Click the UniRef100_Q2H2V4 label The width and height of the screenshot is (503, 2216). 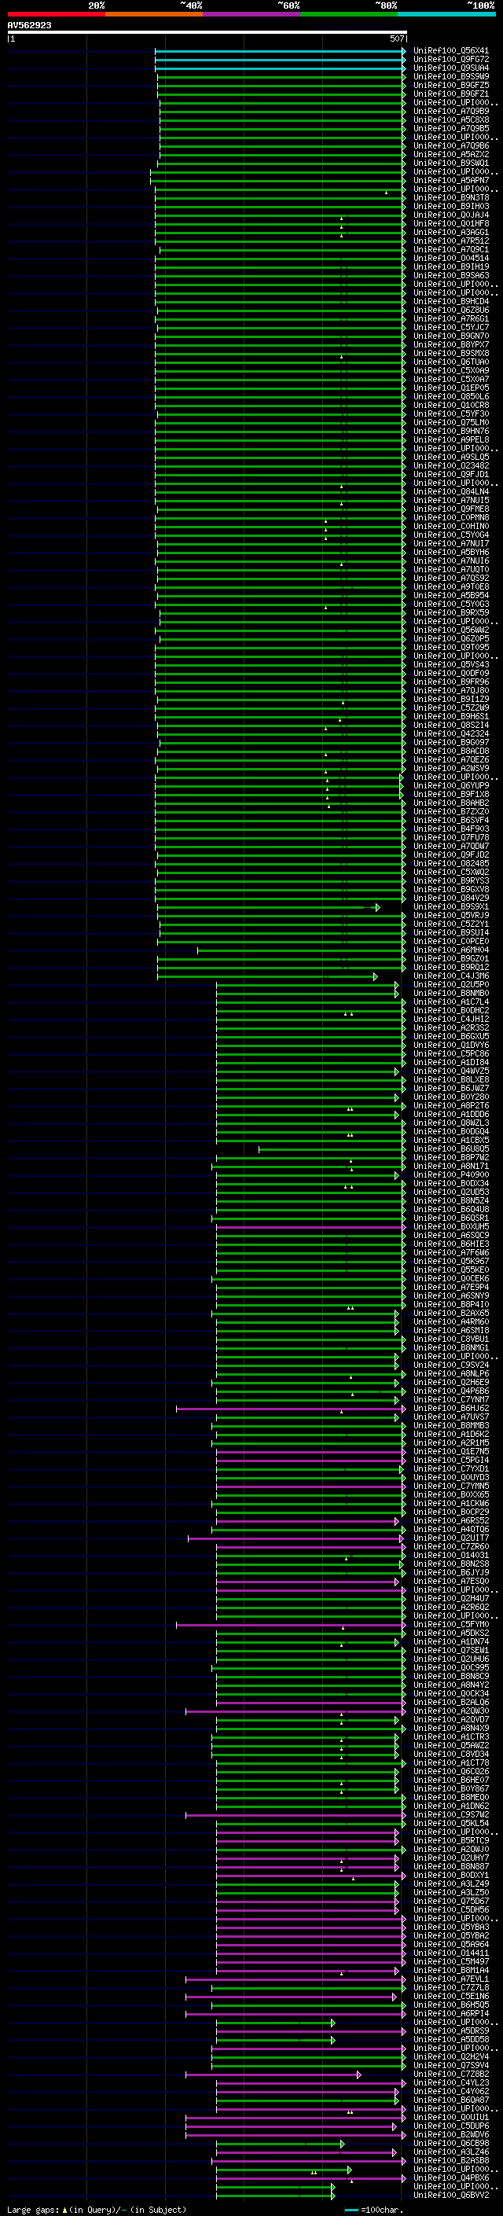point(451,2057)
